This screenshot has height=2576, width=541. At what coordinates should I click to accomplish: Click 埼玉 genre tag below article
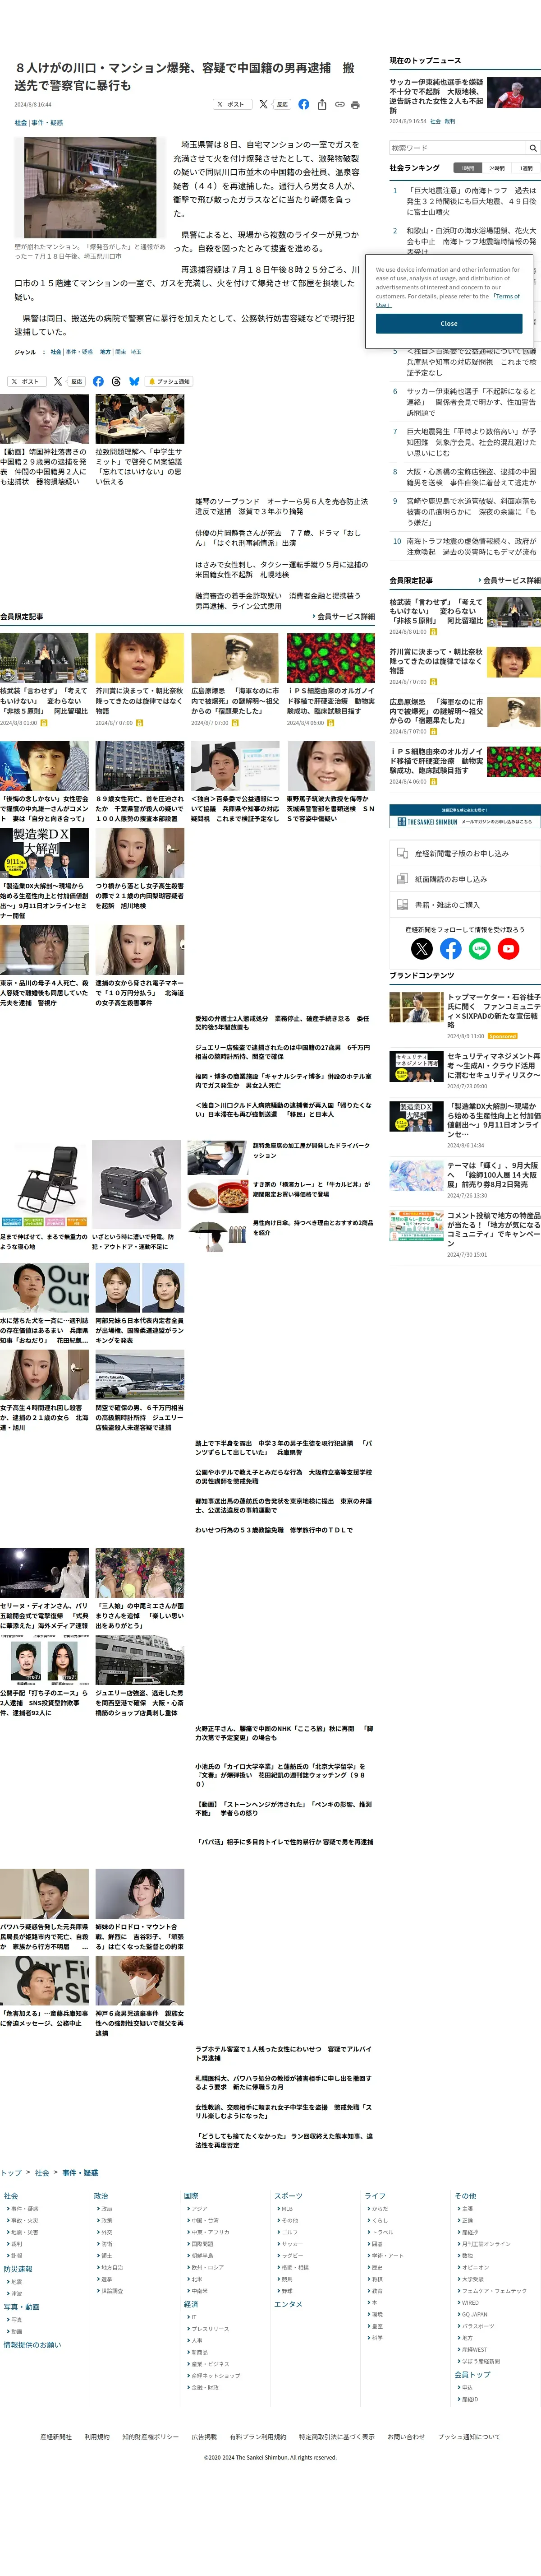click(136, 352)
